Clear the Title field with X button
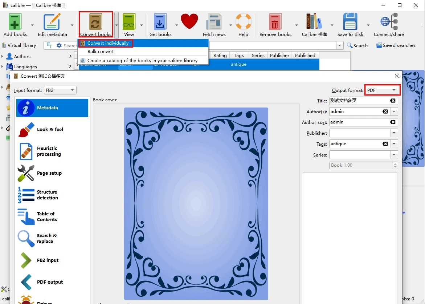 coord(393,101)
